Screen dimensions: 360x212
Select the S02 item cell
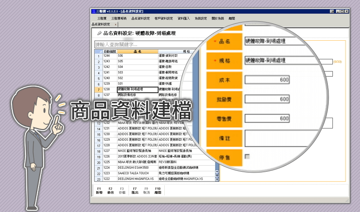pos(138,78)
